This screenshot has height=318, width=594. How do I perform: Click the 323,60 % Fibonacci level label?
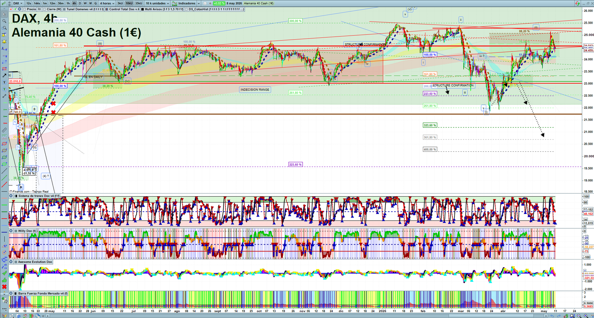point(430,125)
